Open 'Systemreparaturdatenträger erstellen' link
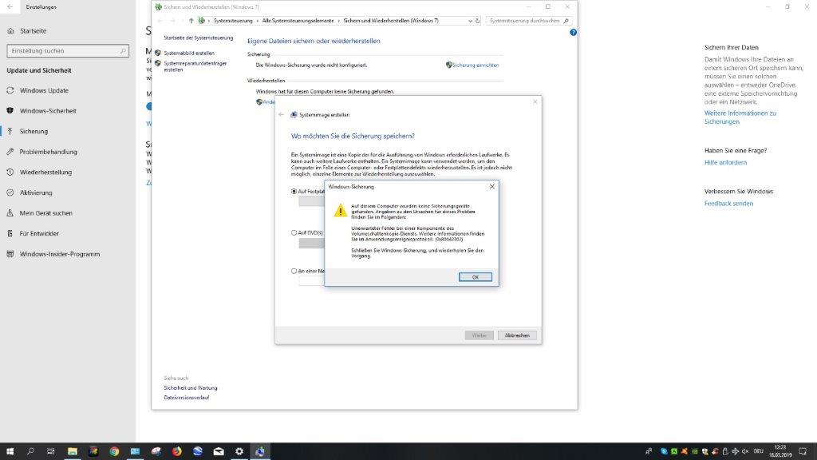The width and height of the screenshot is (817, 460). (195, 66)
